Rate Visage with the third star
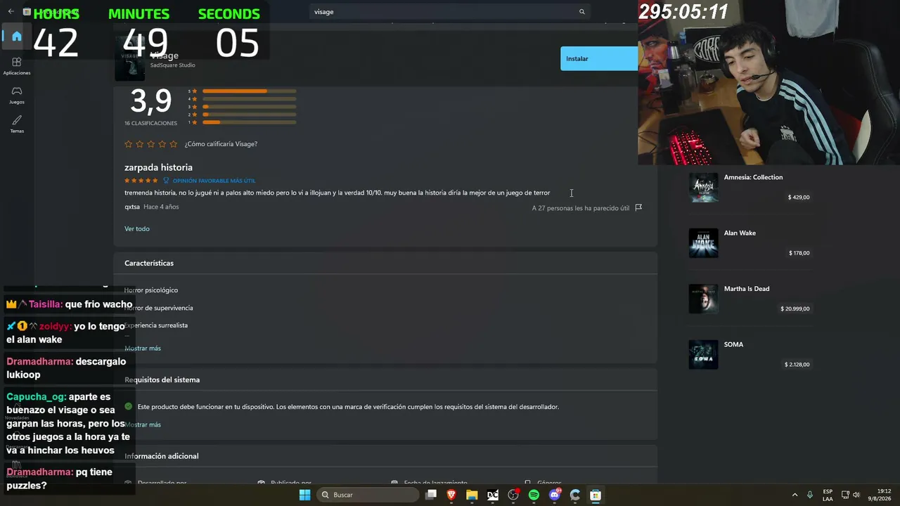This screenshot has width=900, height=506. (x=151, y=144)
